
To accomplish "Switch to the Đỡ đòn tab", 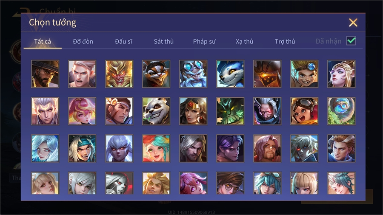I will tap(83, 42).
